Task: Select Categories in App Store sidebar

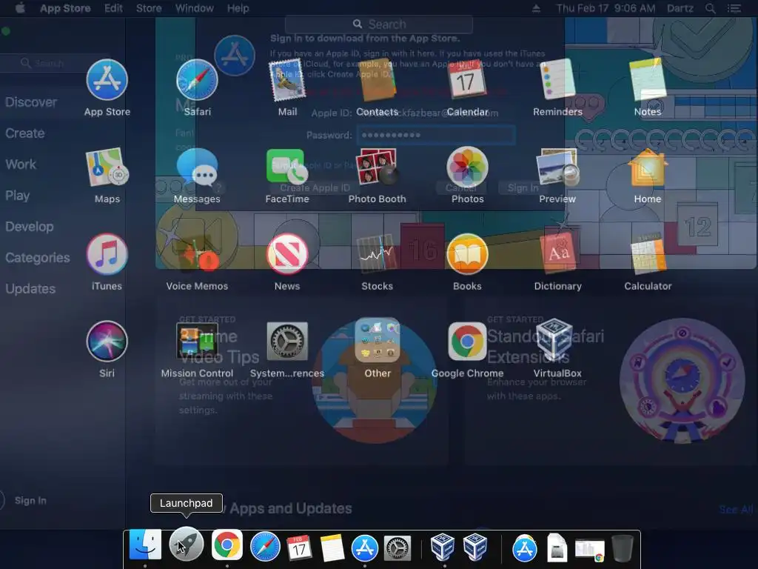Action: click(37, 257)
